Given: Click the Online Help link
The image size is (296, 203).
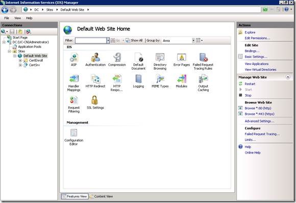Looking at the screenshot, I should coord(253,153).
